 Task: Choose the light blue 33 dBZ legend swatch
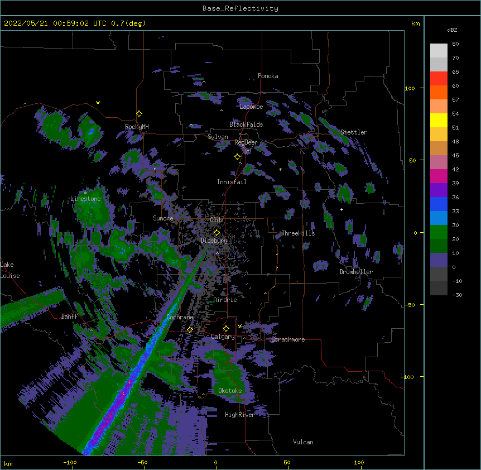click(439, 218)
